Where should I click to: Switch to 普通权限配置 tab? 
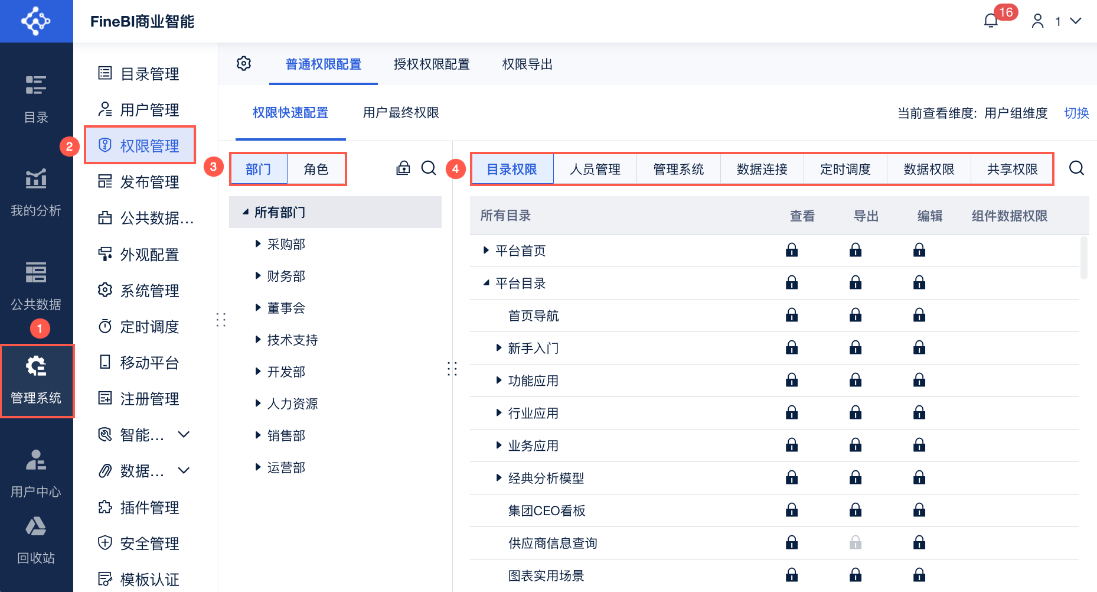(x=324, y=64)
